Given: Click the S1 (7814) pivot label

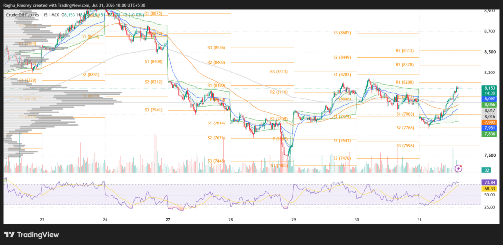Looking at the screenshot, I should point(216,123).
